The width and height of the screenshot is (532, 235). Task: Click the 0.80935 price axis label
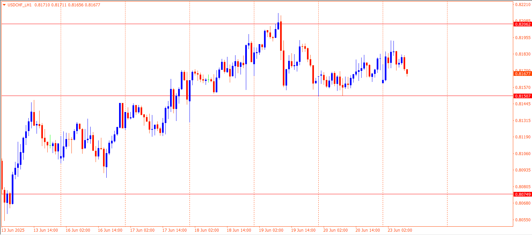point(523,170)
